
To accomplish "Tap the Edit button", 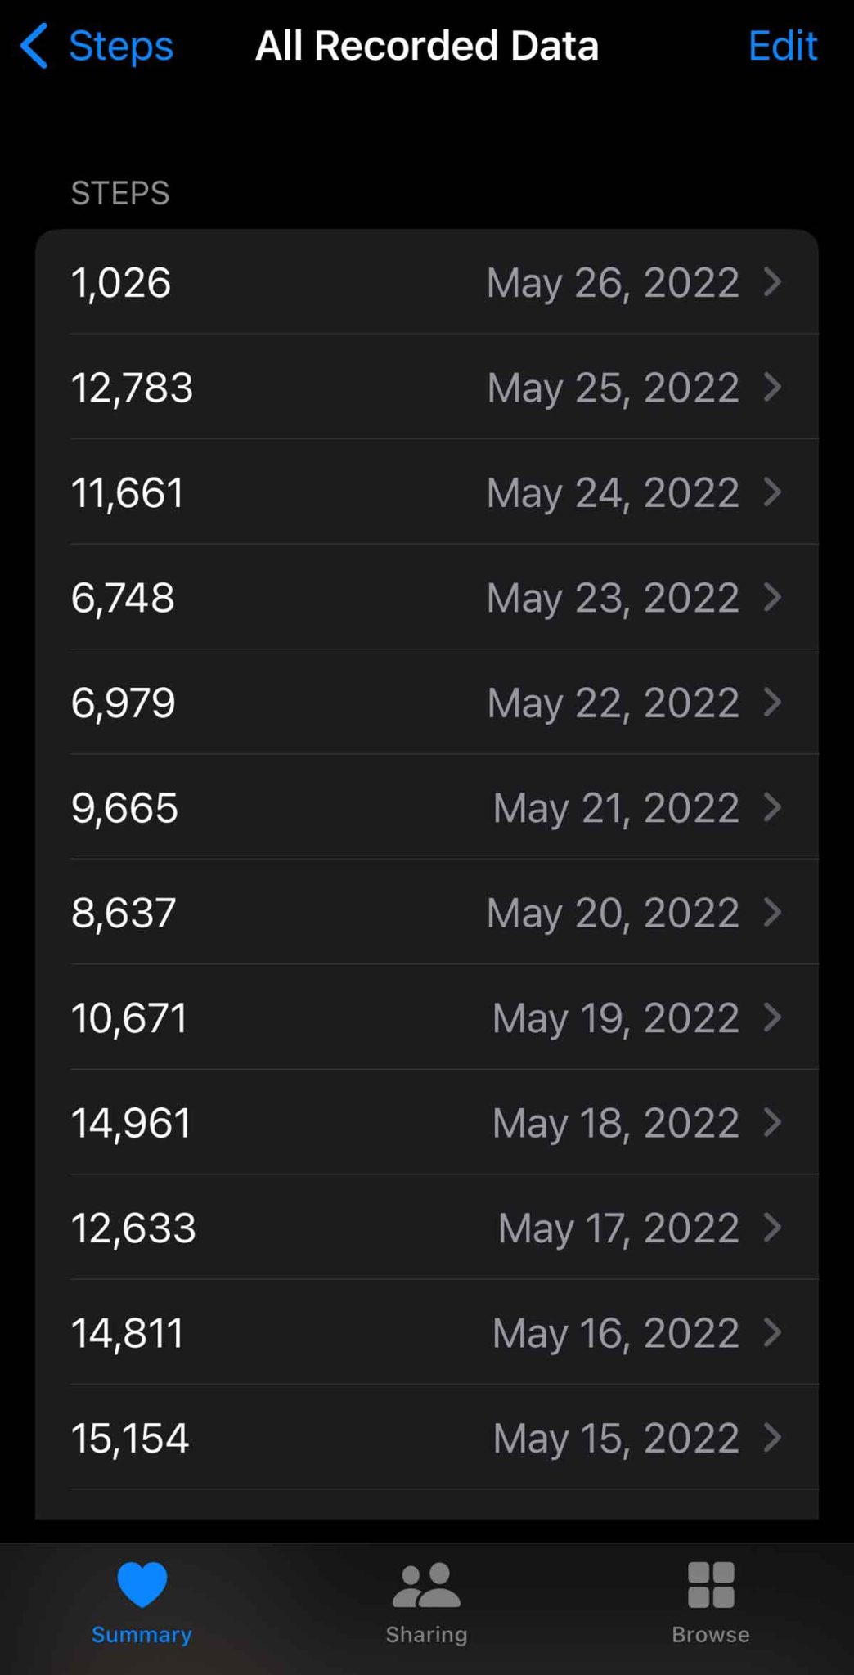I will [782, 46].
